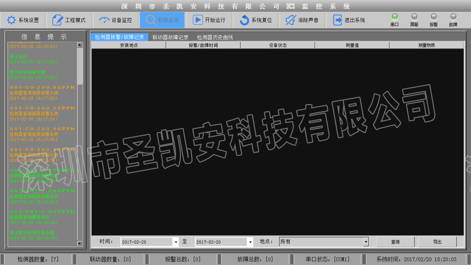
Task: Click the 串口 green status indicator
Action: coord(395,17)
